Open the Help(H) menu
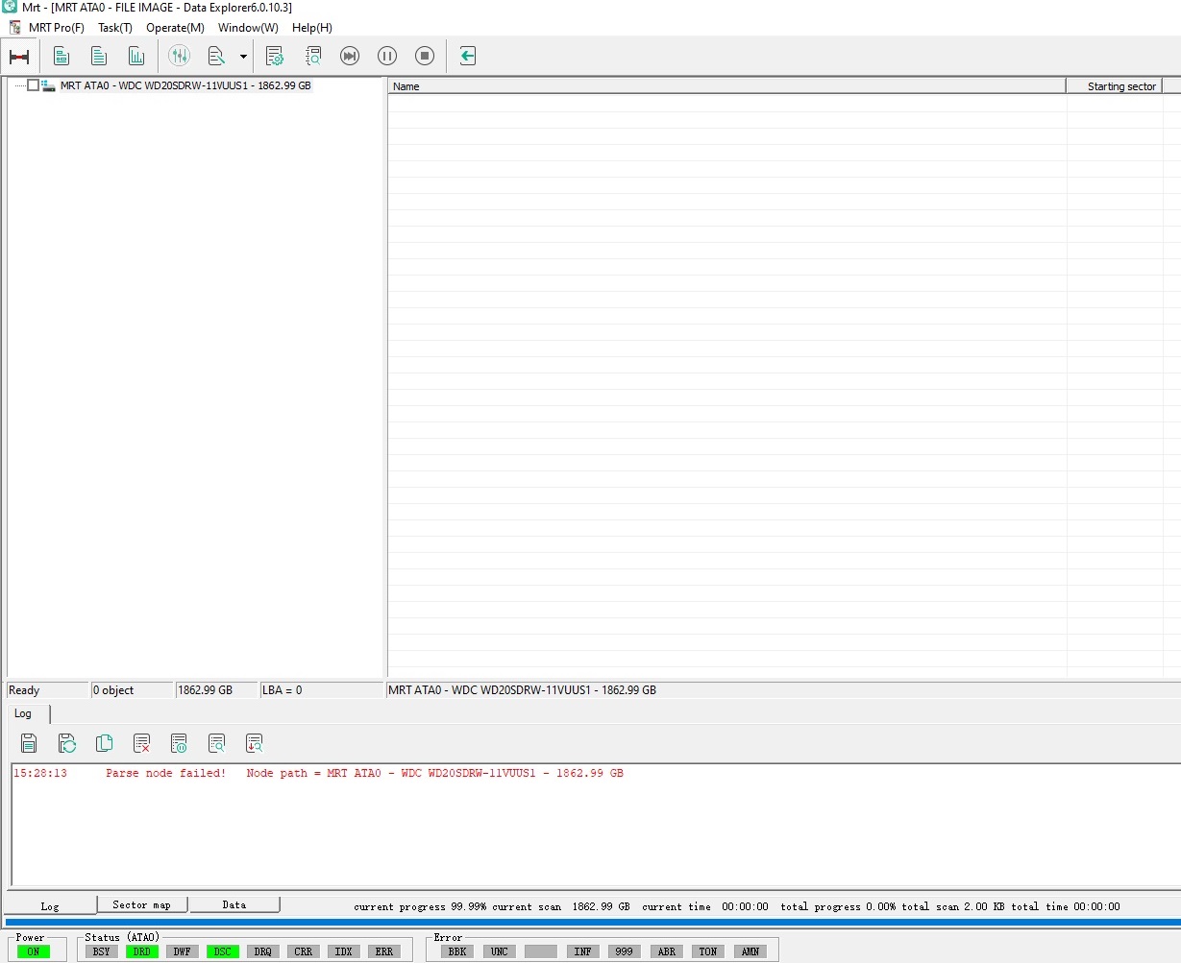Image resolution: width=1181 pixels, height=963 pixels. [312, 28]
